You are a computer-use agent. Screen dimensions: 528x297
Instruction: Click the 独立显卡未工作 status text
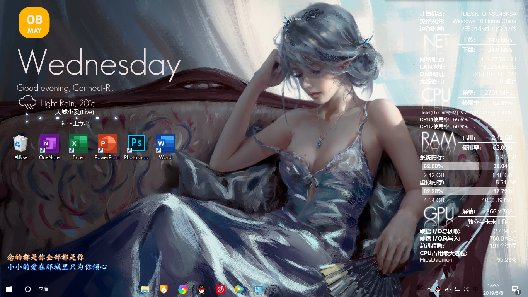coord(487,222)
